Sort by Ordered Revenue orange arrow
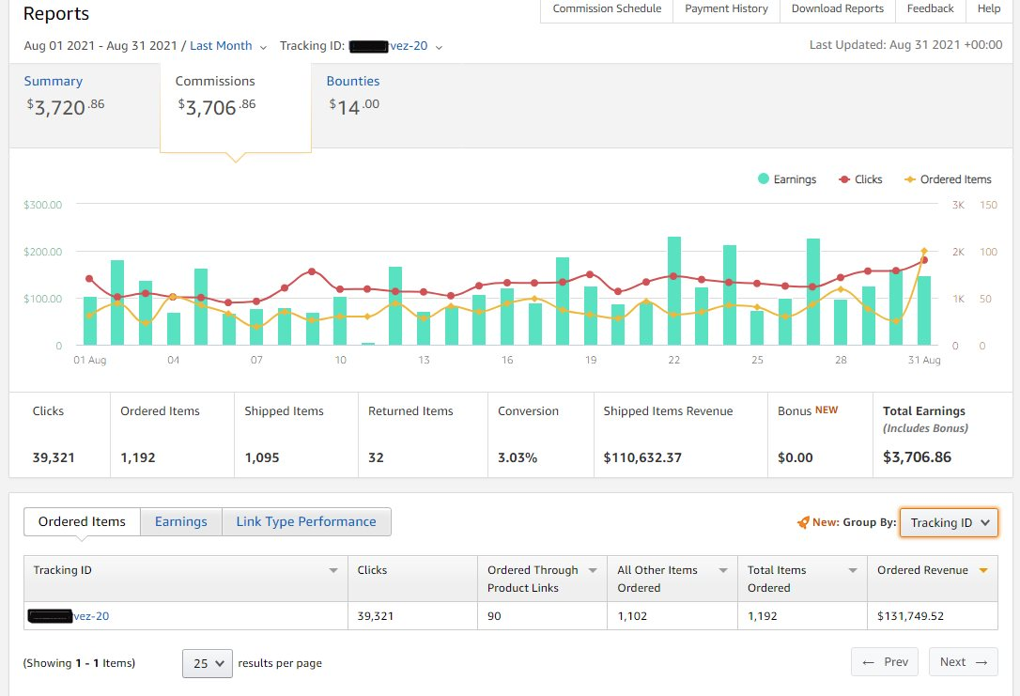Viewport: 1020px width, 696px height. coord(983,570)
